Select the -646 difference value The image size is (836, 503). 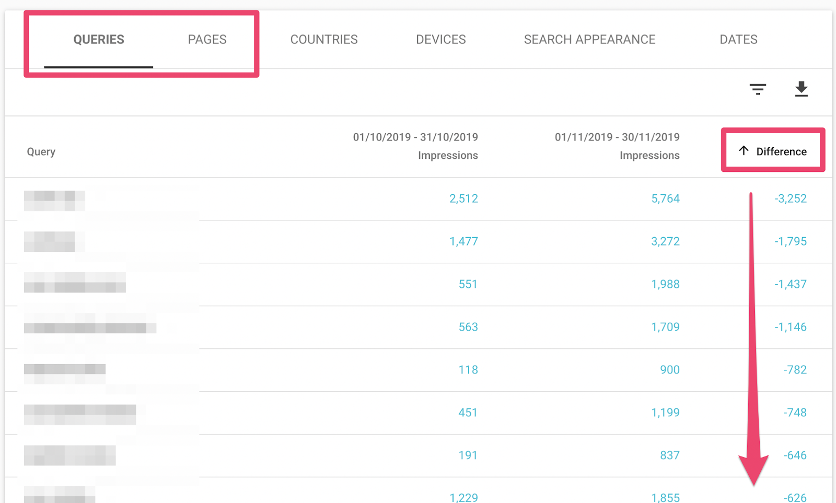tap(795, 455)
